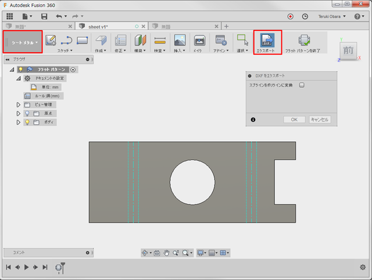Click the DXF エクスポート icon

tap(267, 40)
